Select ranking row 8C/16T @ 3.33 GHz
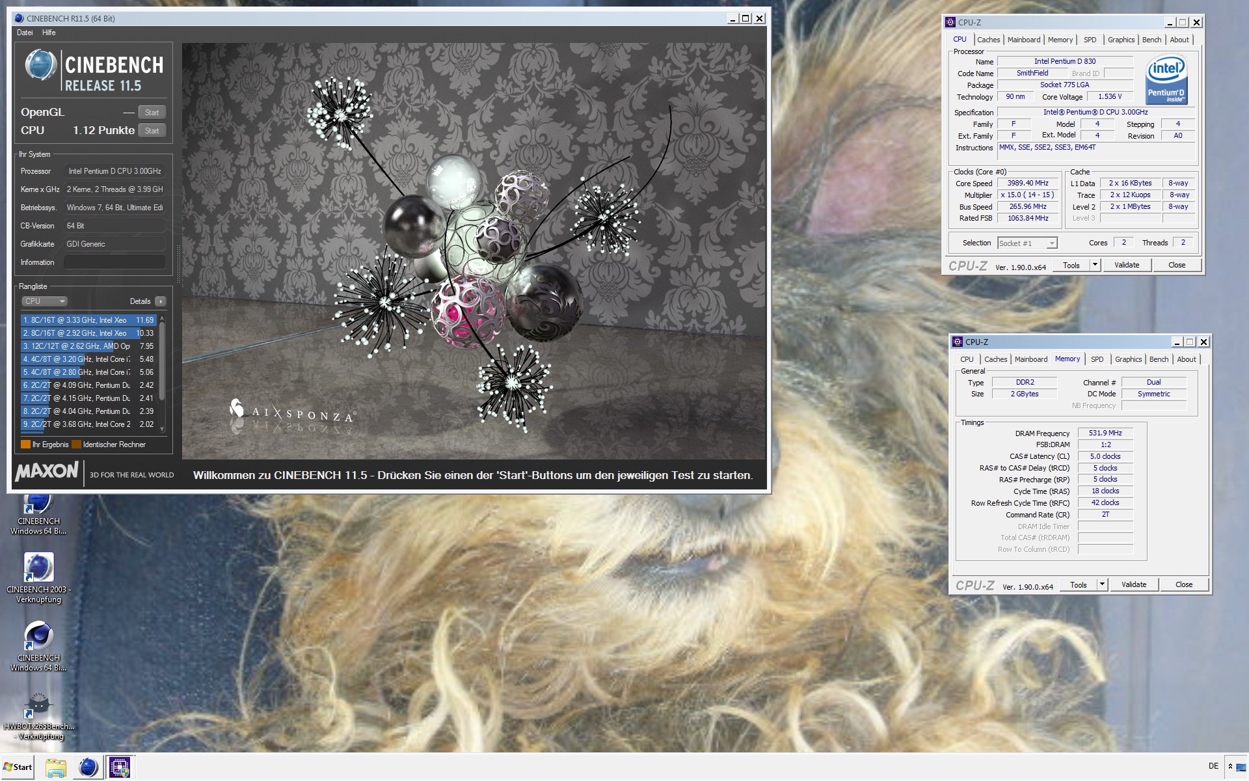 point(88,320)
